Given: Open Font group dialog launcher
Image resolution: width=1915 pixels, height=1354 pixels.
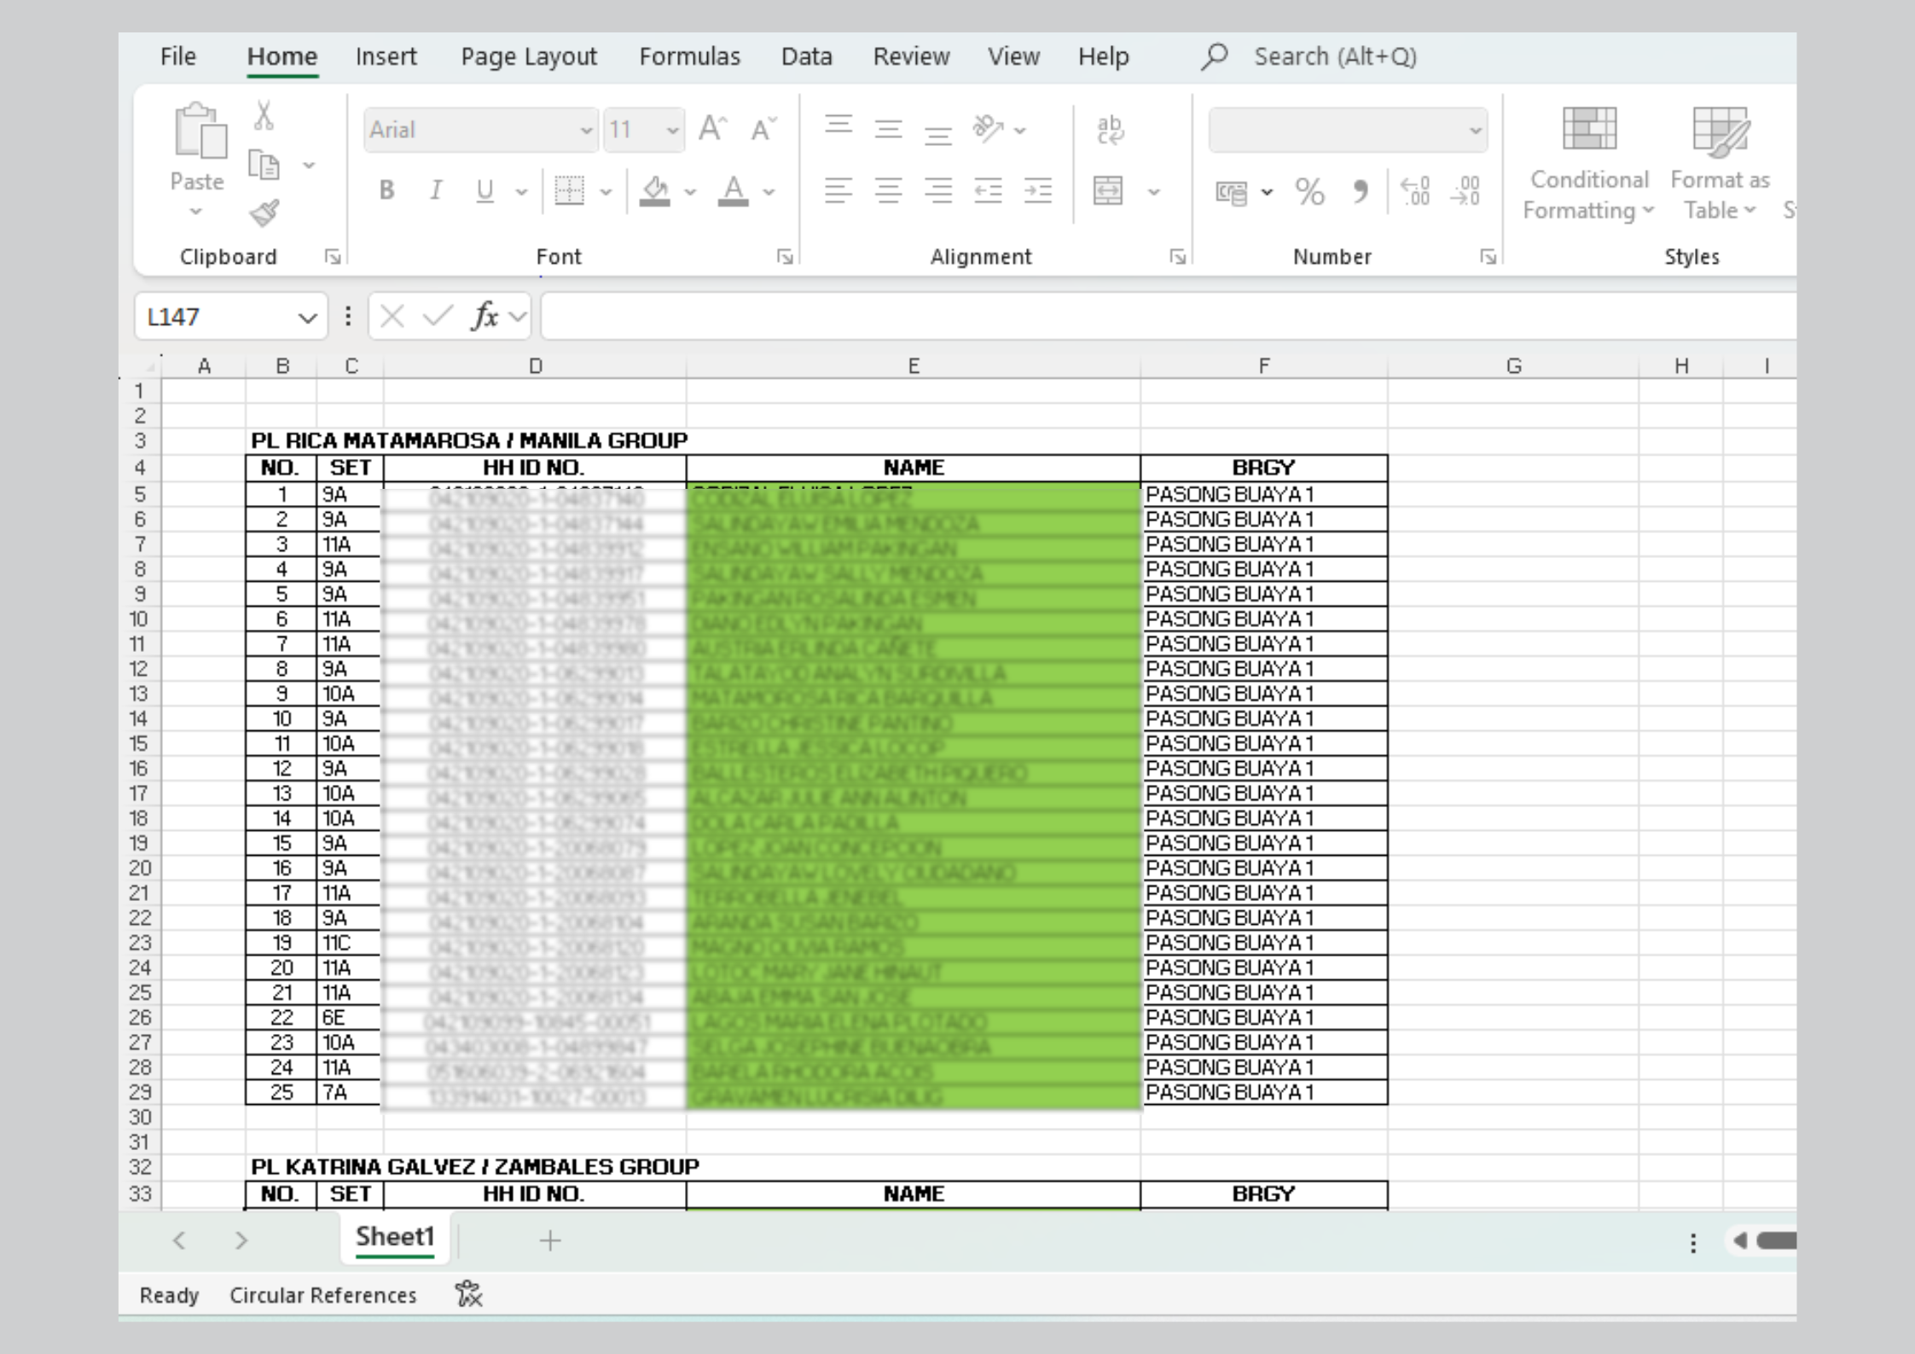Looking at the screenshot, I should (x=785, y=257).
